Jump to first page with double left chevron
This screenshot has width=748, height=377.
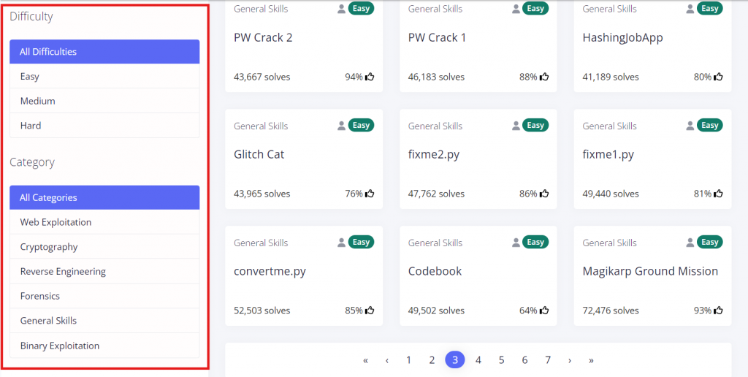tap(365, 360)
